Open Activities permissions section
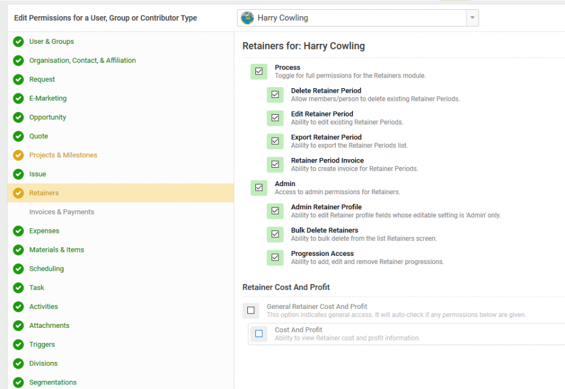Viewport: 565px width, 389px height. 44,307
